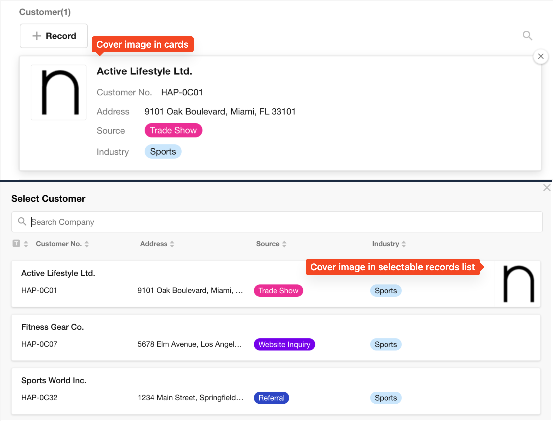Remove the Active Lifestyle card with X

tap(541, 56)
